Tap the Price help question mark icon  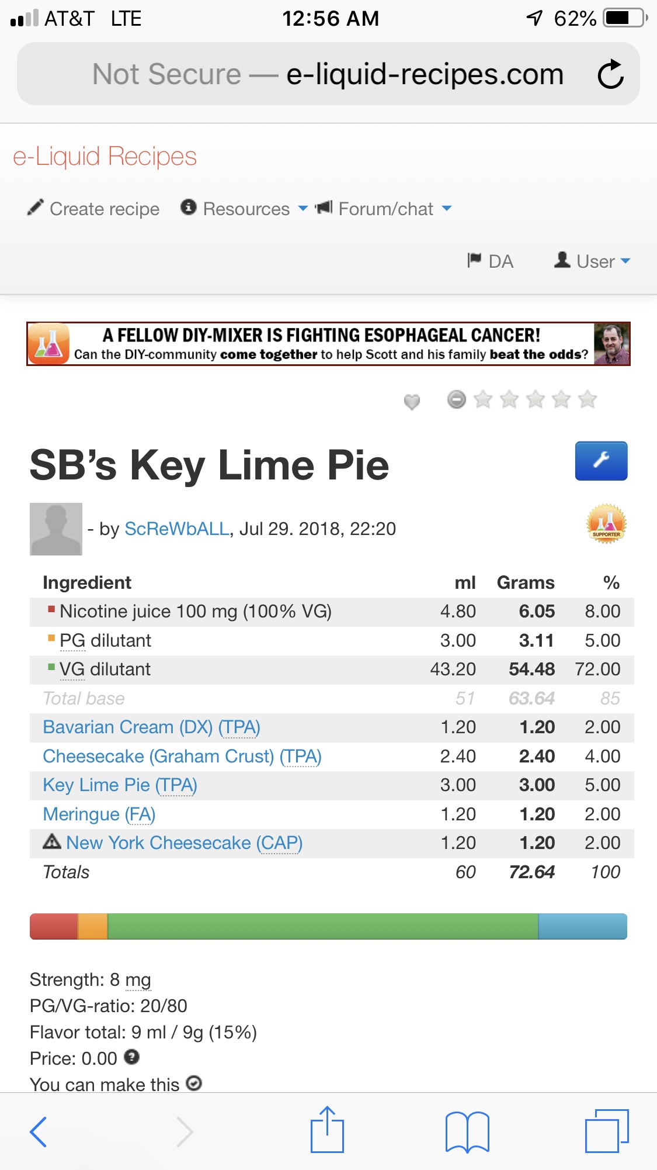(132, 1057)
